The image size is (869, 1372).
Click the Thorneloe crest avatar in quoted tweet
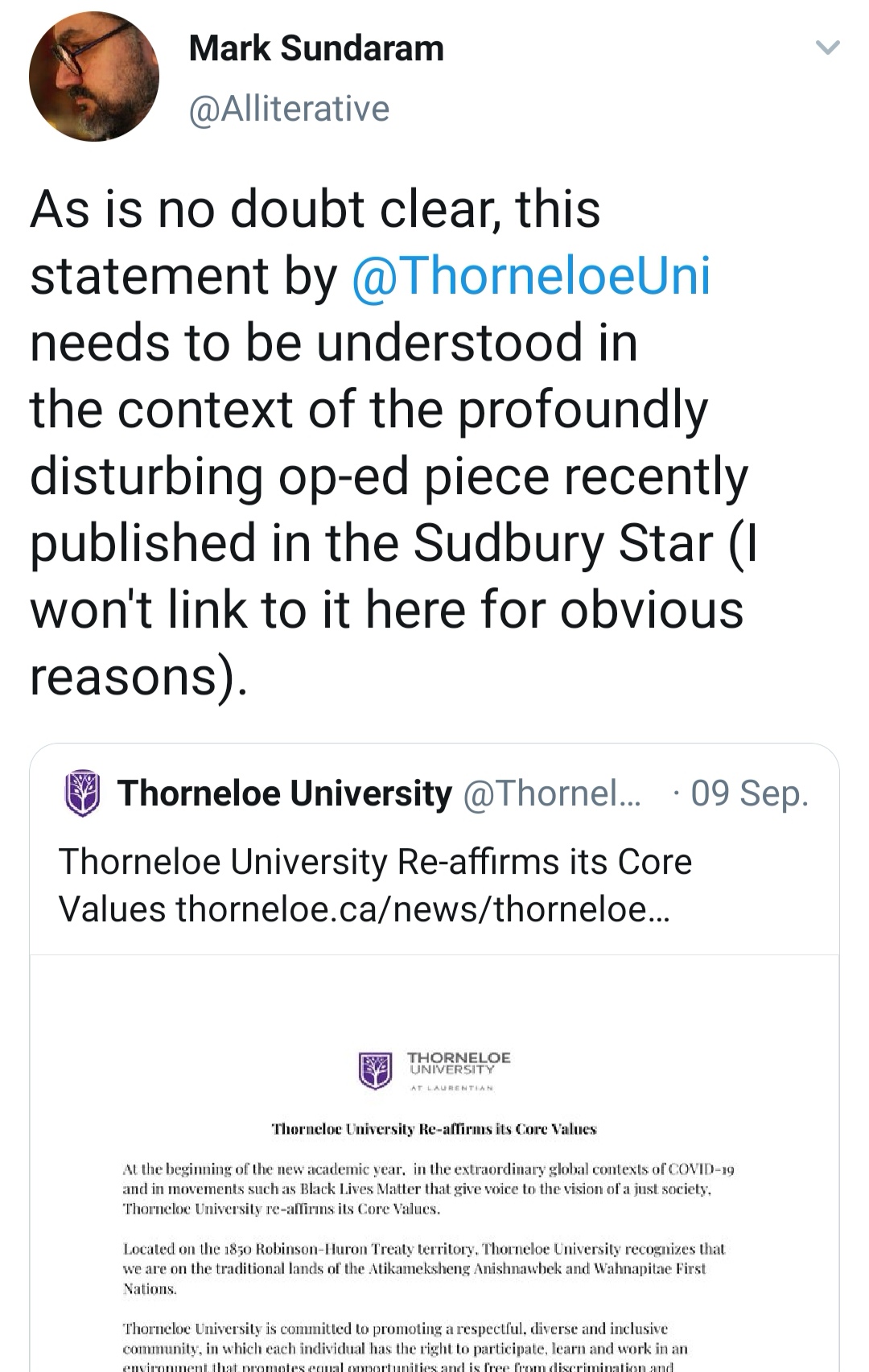[82, 793]
